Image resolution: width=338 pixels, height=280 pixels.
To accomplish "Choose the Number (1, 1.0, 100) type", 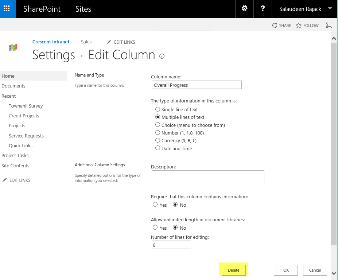I will coord(158,132).
